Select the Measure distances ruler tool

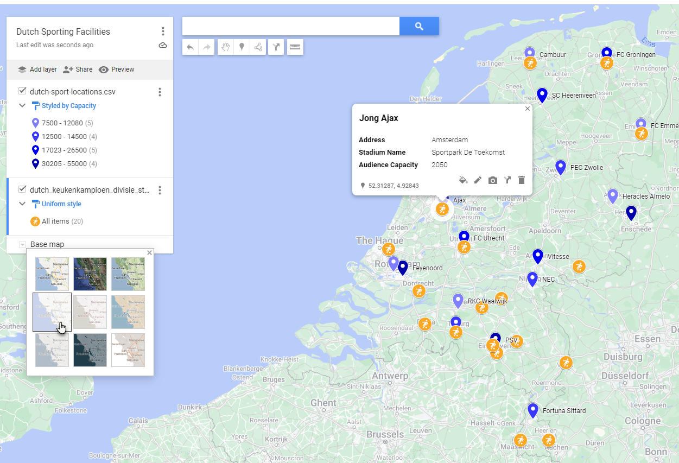pos(295,47)
